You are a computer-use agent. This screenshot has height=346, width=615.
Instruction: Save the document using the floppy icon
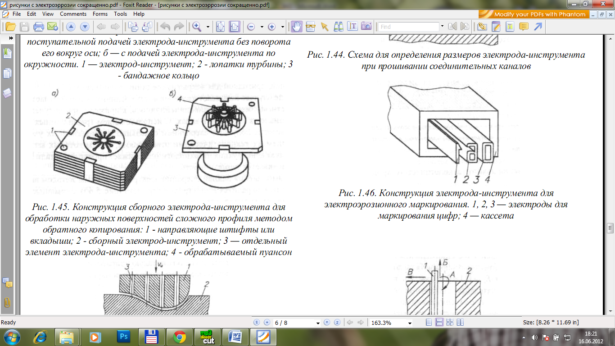click(x=24, y=27)
